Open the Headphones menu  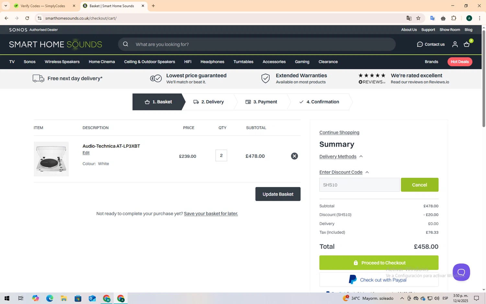click(x=212, y=62)
